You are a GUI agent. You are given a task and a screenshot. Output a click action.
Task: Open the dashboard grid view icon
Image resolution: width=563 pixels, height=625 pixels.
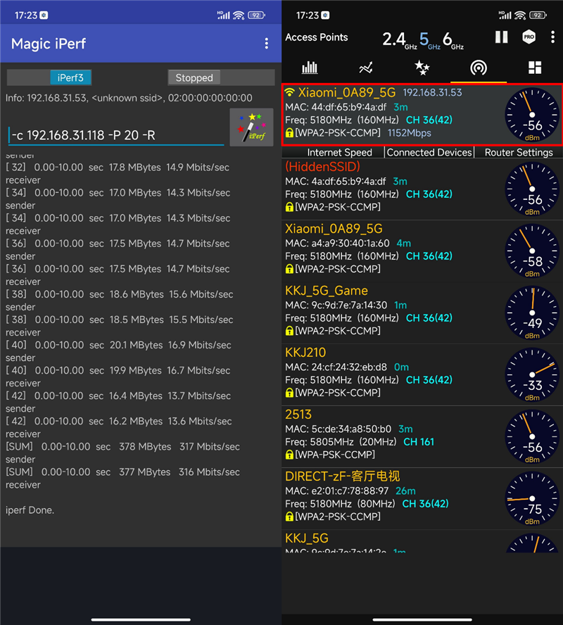[x=534, y=68]
